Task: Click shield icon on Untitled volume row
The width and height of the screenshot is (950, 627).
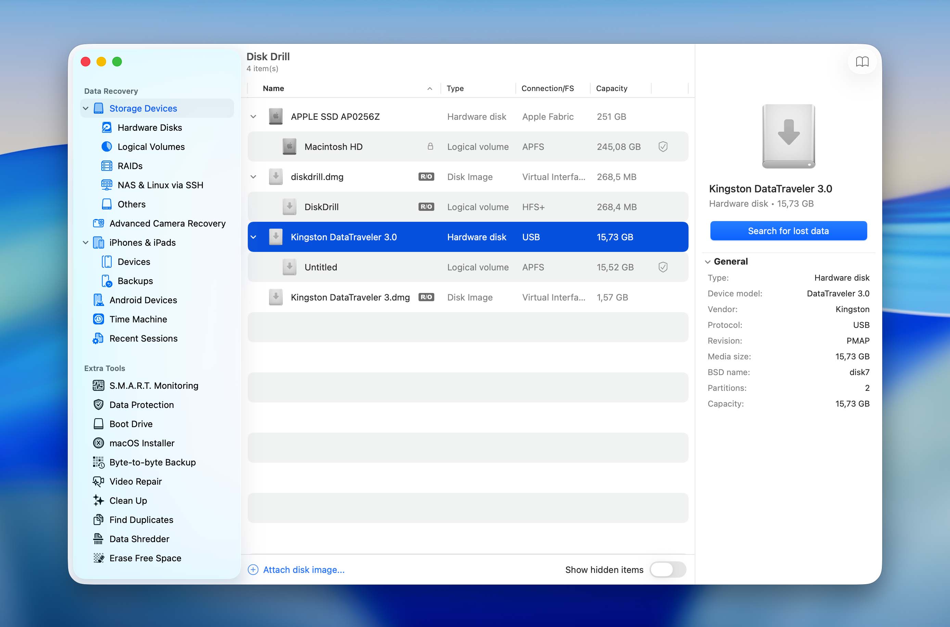Action: pyautogui.click(x=663, y=267)
